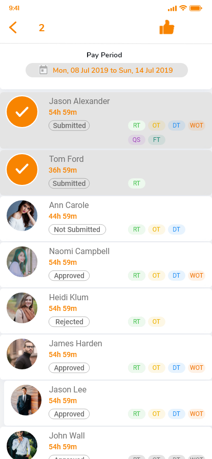Open the John Wall timesheet entry
The image size is (212, 459).
click(106, 443)
